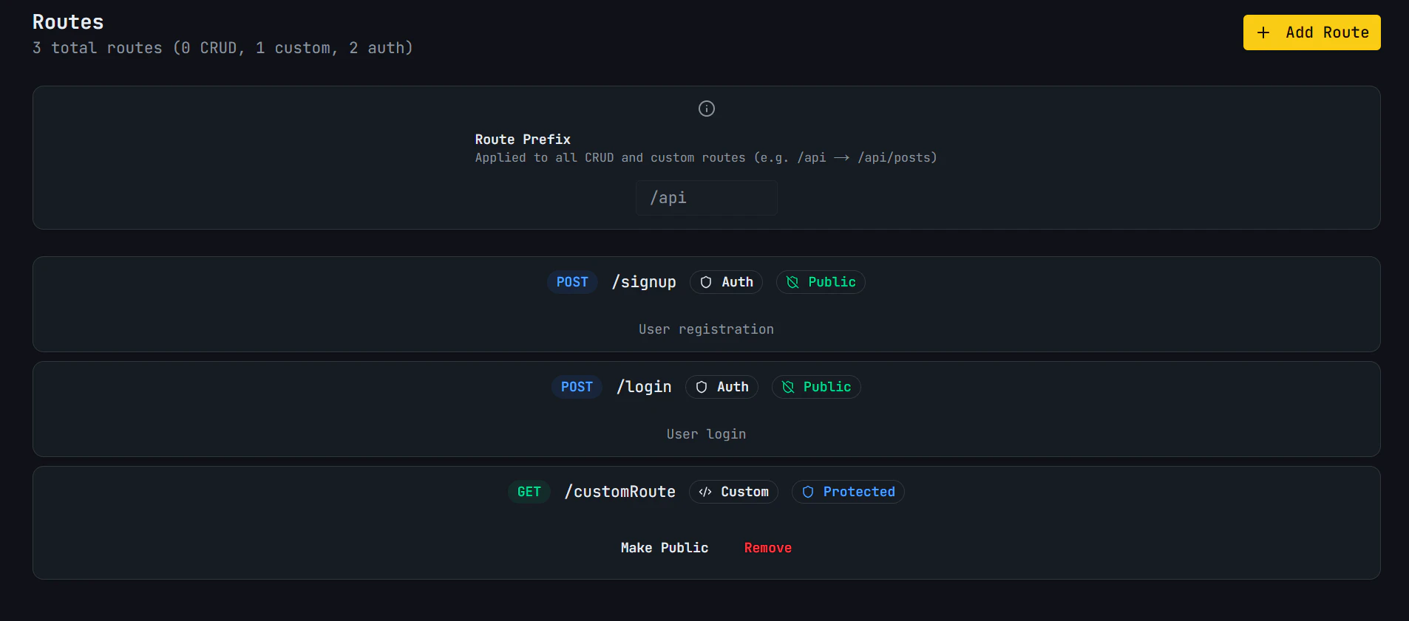Toggle Make Public for /customRoute
The image size is (1409, 621).
(664, 547)
